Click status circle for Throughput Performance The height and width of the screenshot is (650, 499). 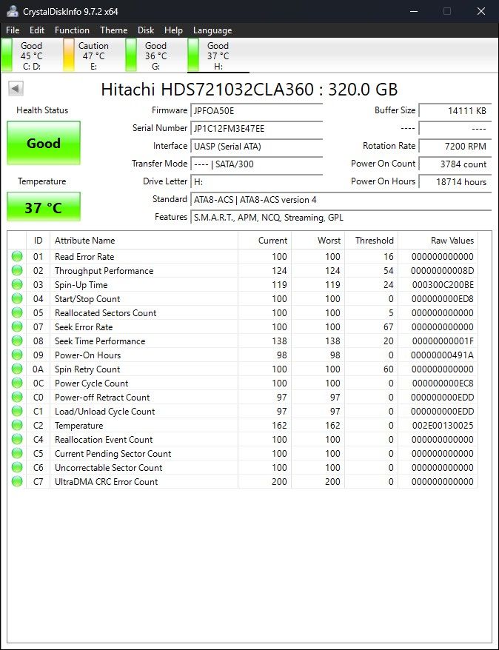[17, 270]
